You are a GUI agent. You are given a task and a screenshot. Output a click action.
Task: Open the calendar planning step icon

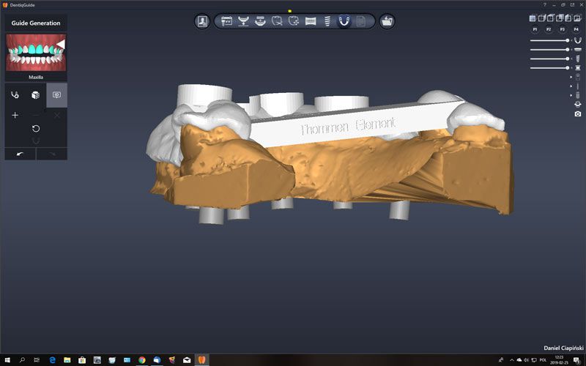coord(226,21)
